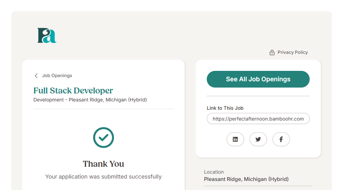Share this job on LinkedIn
This screenshot has height=190, width=343.
click(235, 139)
